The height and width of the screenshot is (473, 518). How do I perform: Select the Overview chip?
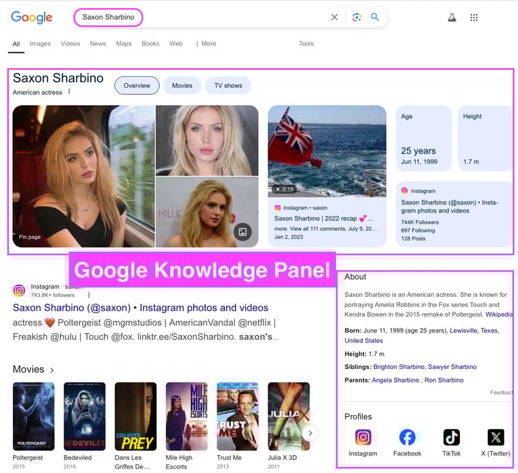[137, 86]
